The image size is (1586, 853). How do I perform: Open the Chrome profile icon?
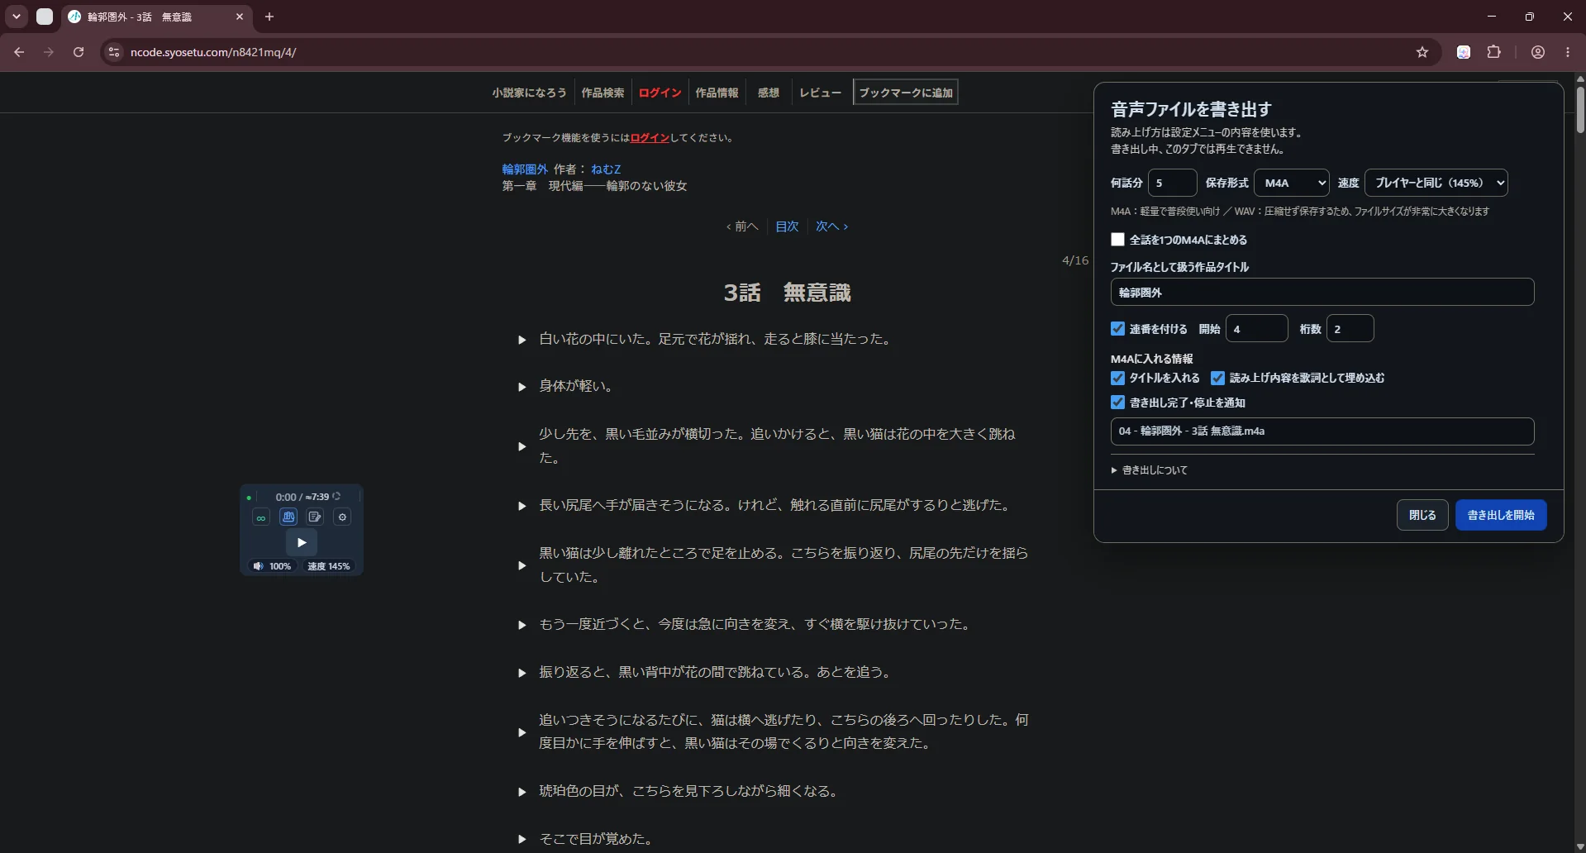tap(1538, 52)
